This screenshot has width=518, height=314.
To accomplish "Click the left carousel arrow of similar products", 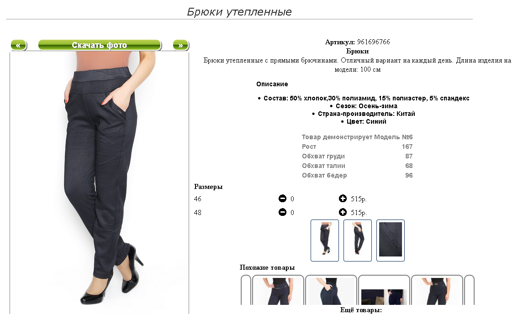I will 246,290.
